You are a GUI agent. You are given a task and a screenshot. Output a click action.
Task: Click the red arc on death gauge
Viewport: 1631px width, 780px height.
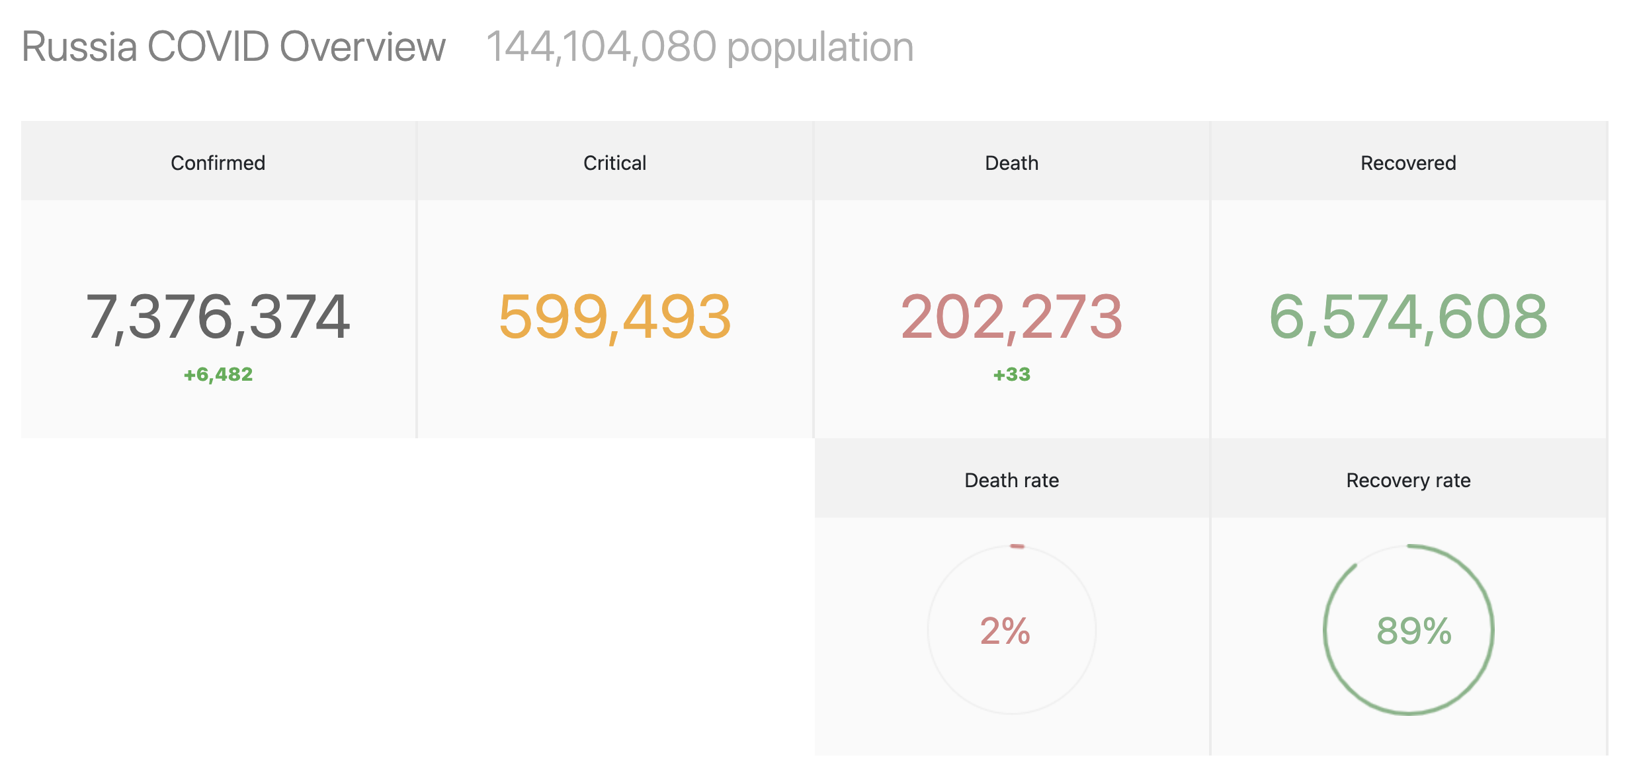(x=1017, y=546)
